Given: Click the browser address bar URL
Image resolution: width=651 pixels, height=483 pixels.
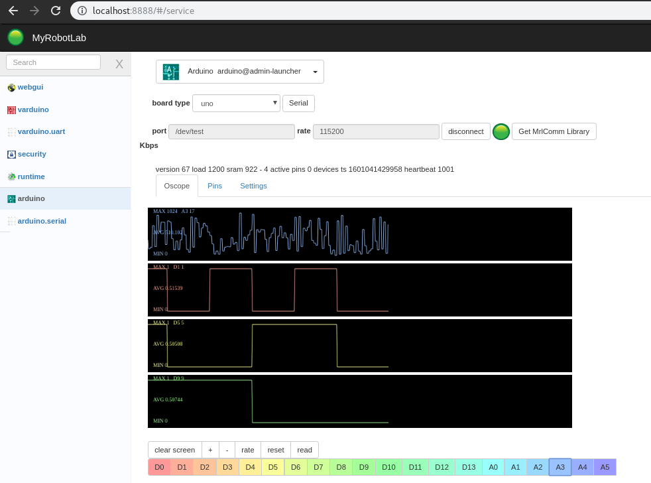Looking at the screenshot, I should pyautogui.click(x=143, y=11).
